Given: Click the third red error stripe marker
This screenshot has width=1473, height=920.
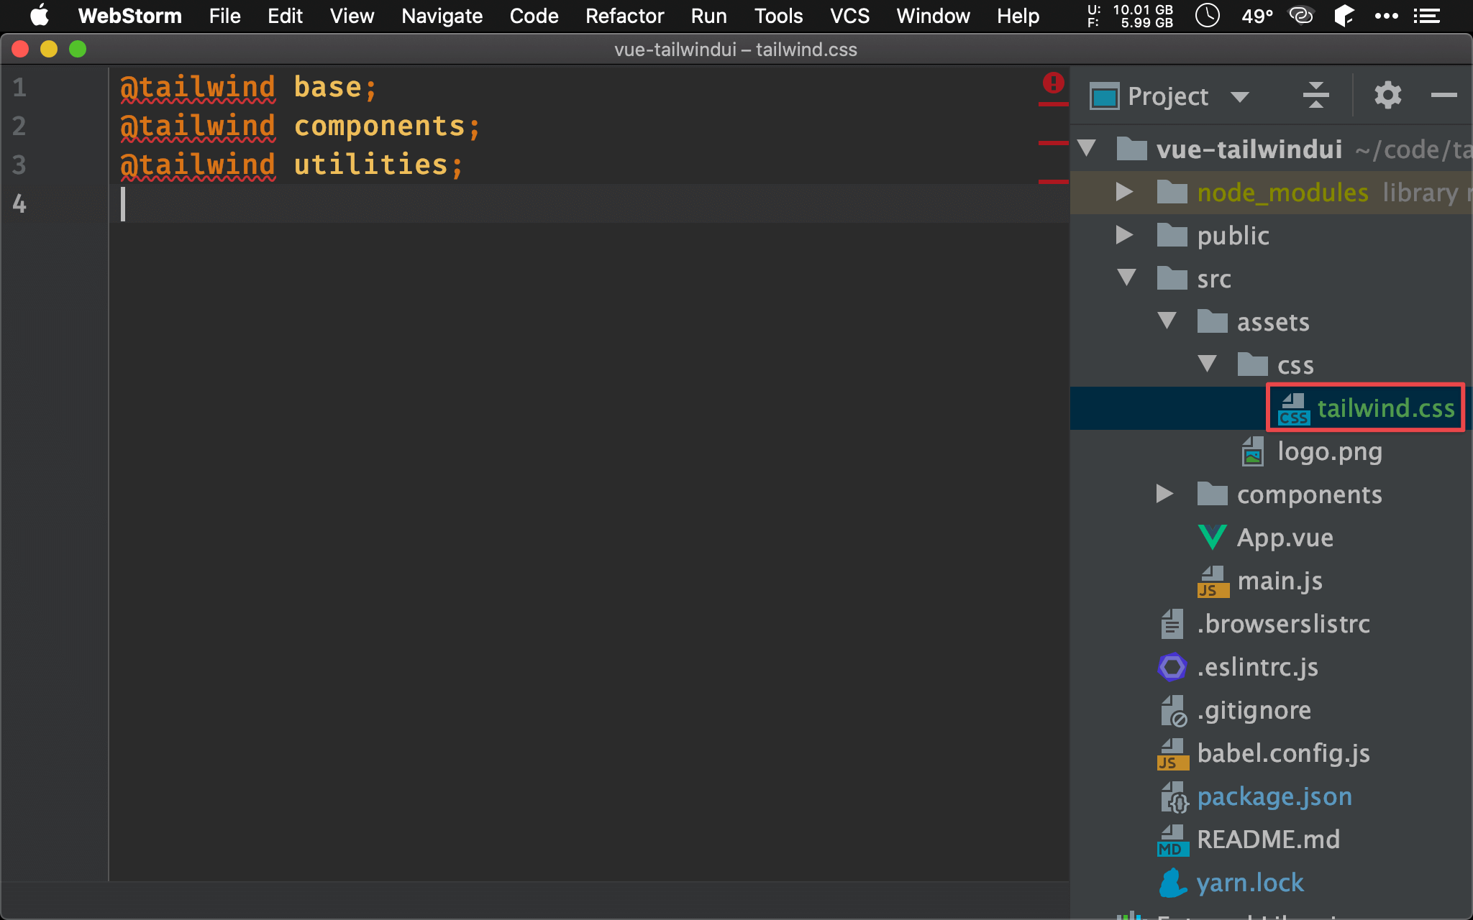Looking at the screenshot, I should [1053, 182].
